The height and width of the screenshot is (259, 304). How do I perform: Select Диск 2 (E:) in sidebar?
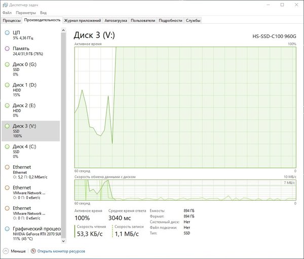tap(30, 105)
